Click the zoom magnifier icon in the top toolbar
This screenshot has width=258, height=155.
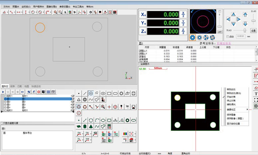pyautogui.click(x=55, y=12)
